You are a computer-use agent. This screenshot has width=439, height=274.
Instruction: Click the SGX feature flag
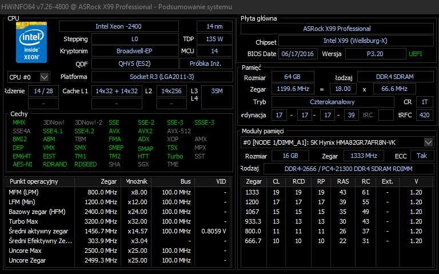point(143,164)
